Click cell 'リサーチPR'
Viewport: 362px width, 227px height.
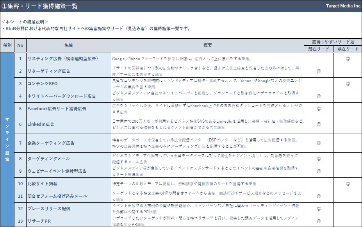pos(69,221)
